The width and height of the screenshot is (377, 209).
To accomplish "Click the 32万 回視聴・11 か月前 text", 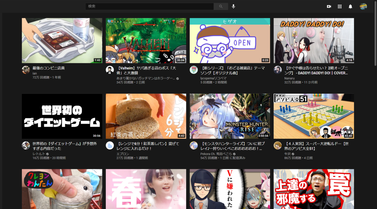I will tap(301, 82).
